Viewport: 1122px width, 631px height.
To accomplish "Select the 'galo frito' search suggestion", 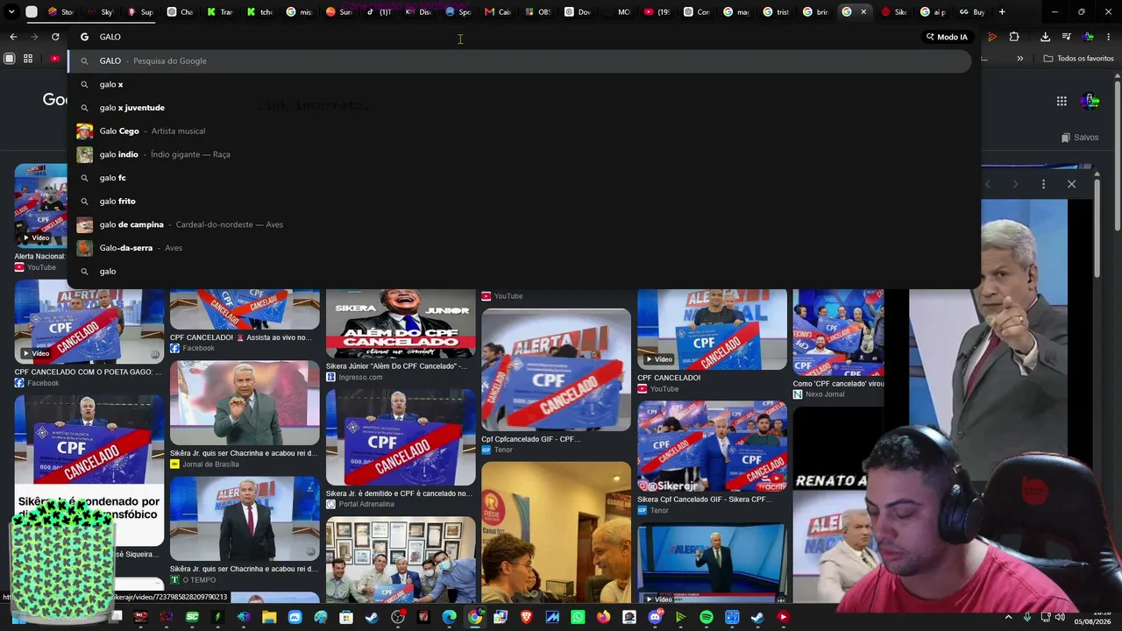I will click(x=521, y=201).
